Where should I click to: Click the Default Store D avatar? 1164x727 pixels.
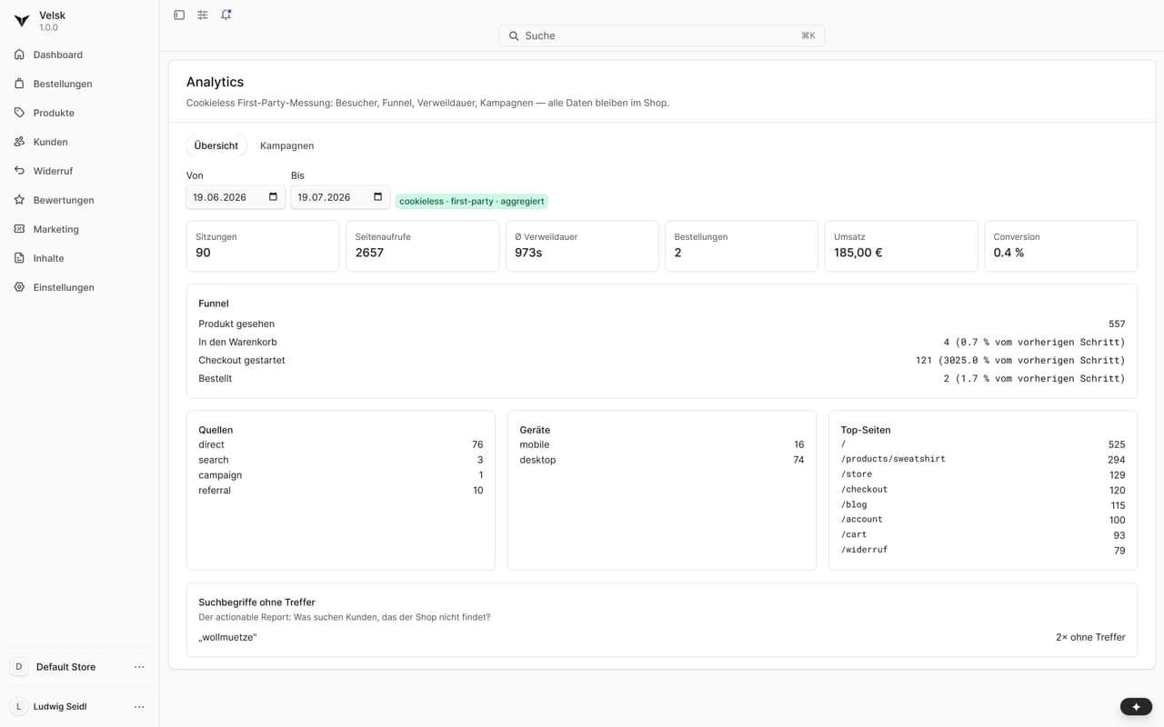19,667
